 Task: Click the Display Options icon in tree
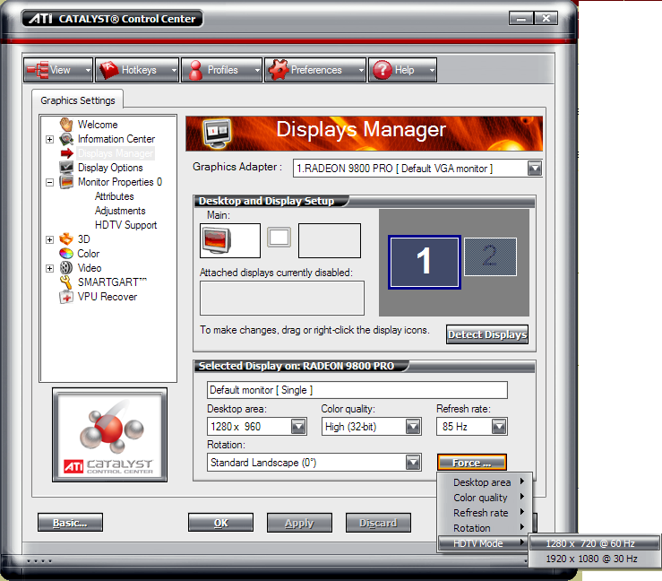click(x=66, y=168)
